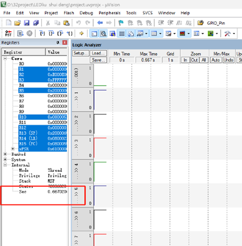Save the current file
242x246 pixels.
tap(27, 23)
